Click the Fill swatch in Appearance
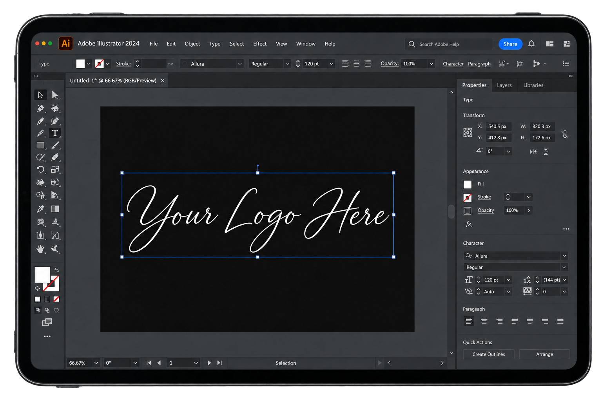The height and width of the screenshot is (401, 602). 468,184
